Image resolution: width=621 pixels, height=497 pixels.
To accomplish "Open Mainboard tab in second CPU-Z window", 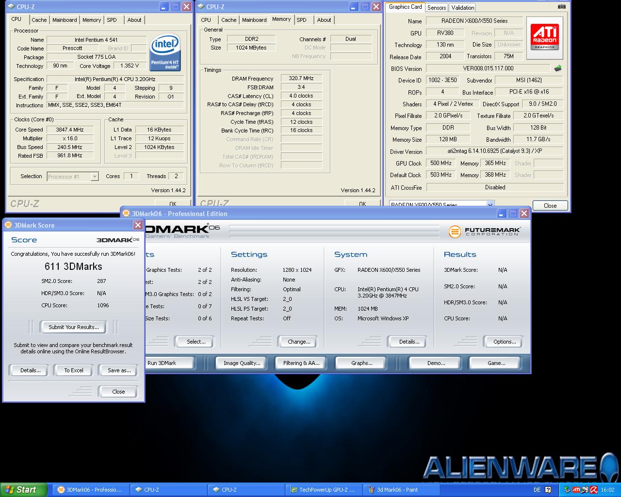I will coord(254,20).
